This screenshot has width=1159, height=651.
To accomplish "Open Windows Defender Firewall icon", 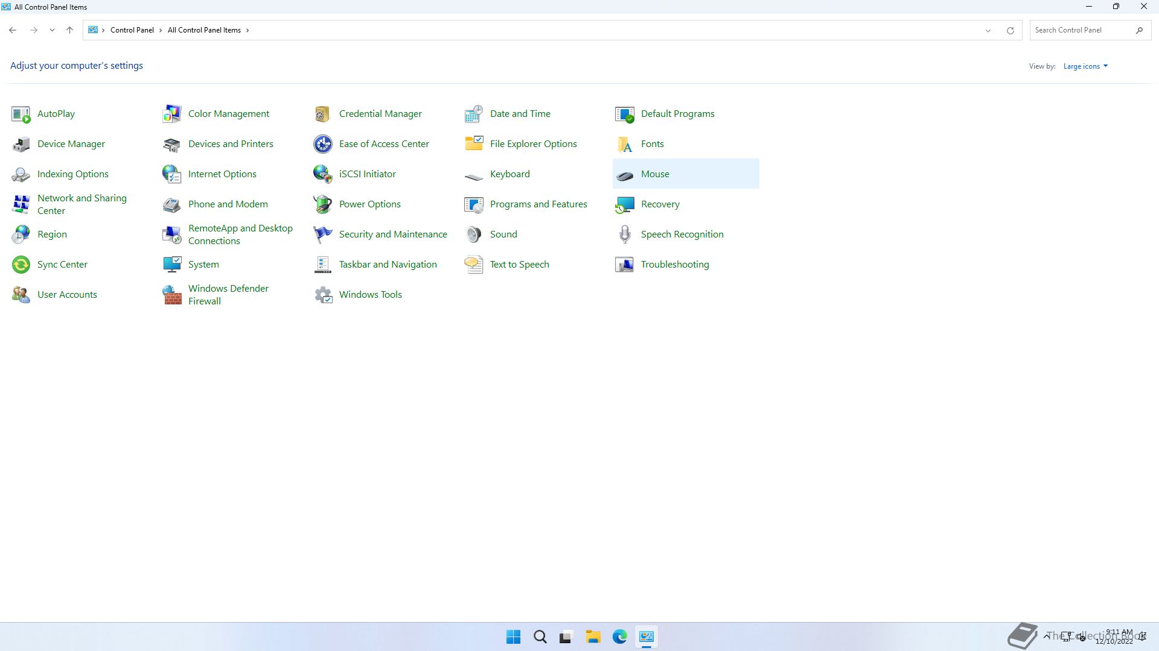I will point(172,295).
